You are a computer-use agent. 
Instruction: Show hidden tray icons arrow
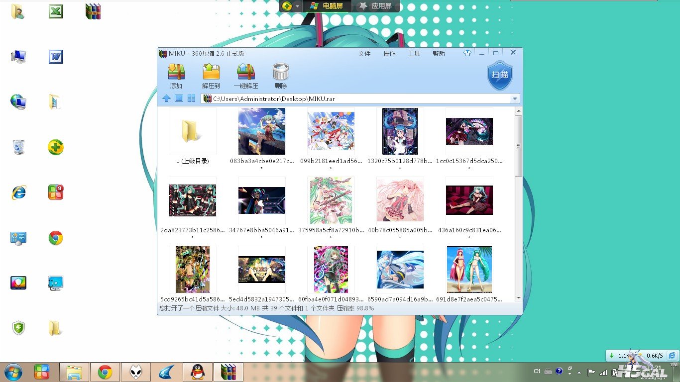[579, 372]
